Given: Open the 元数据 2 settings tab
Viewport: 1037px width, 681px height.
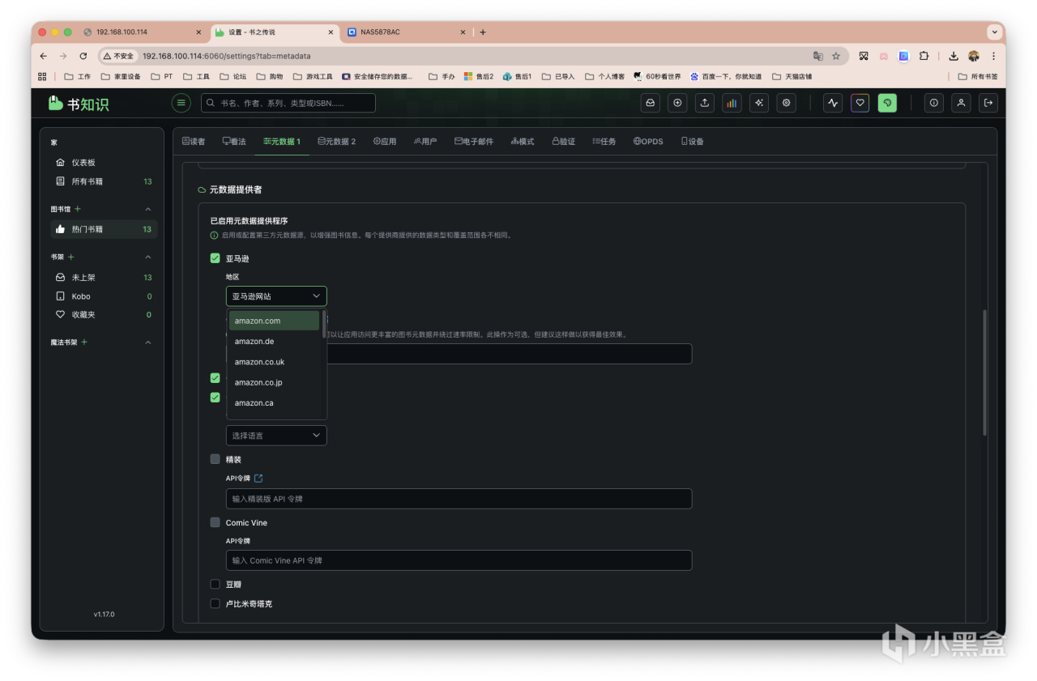Looking at the screenshot, I should click(x=337, y=142).
